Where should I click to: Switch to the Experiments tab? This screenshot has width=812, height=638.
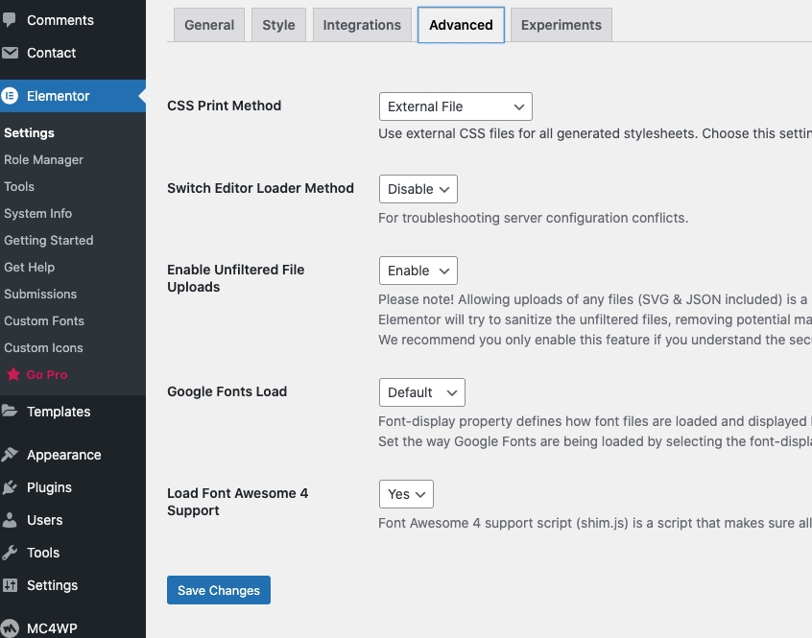pos(561,25)
